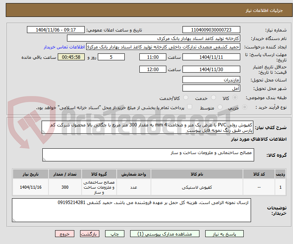
Task: Toggle the اسناد خزانه اسلامی payment checkbox
Action: tap(189, 107)
